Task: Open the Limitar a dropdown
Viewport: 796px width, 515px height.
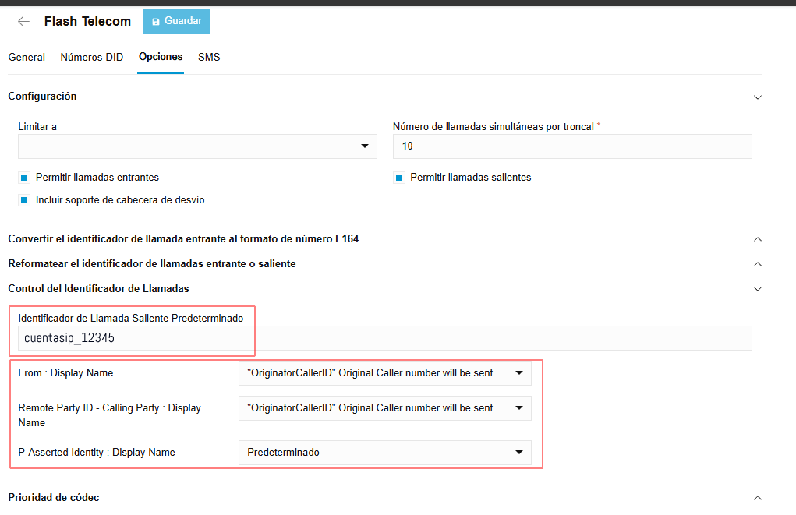Action: 197,146
